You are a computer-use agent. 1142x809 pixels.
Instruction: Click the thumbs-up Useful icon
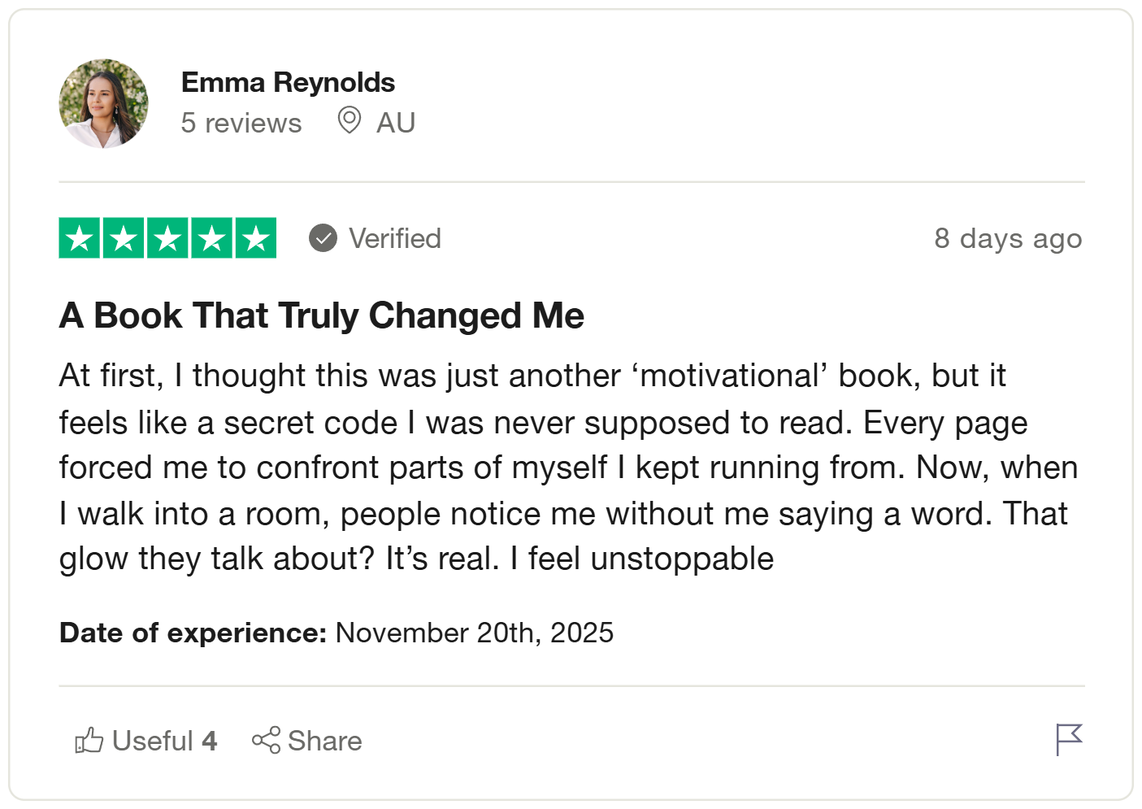click(x=89, y=740)
